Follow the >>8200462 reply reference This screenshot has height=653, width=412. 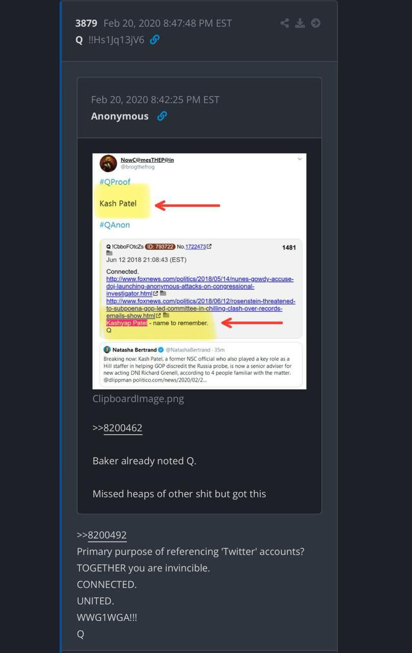pyautogui.click(x=118, y=428)
